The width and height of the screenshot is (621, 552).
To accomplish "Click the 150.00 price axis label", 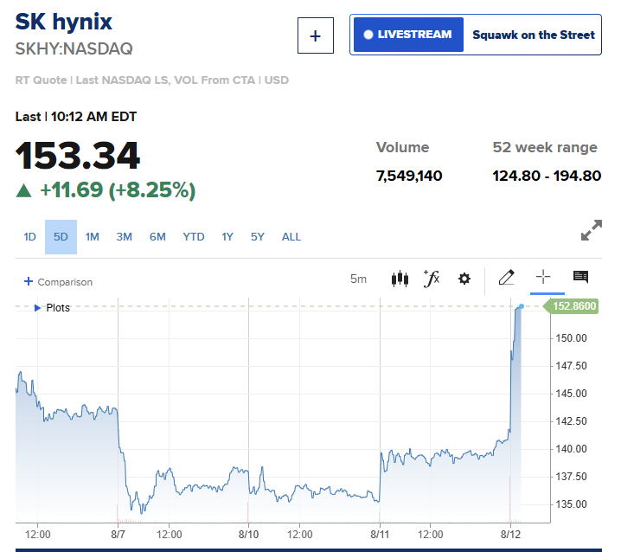I will [571, 338].
